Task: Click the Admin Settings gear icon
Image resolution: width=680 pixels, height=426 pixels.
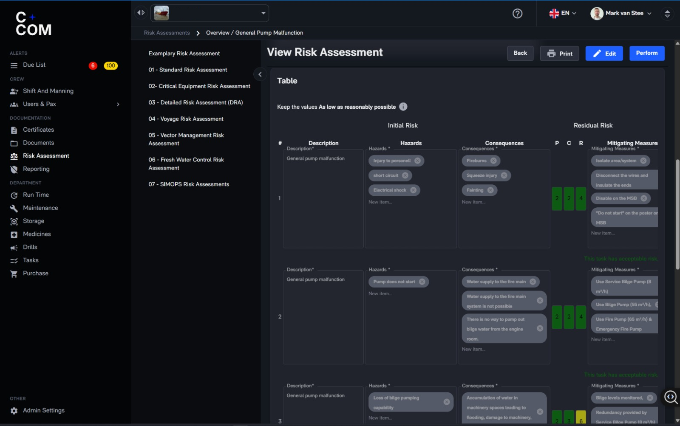Action: 14,411
